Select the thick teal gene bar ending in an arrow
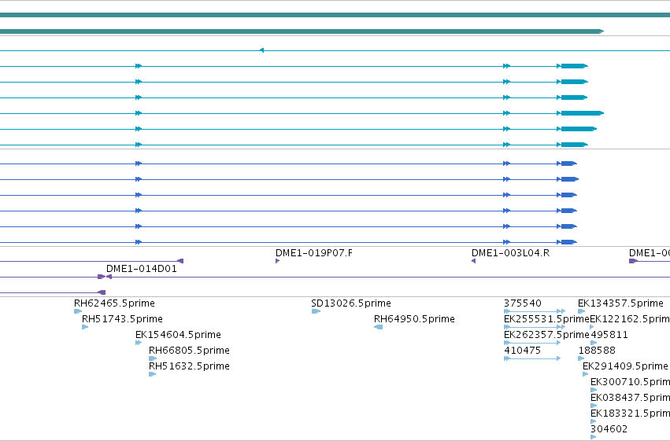The image size is (670, 441). pos(302,31)
